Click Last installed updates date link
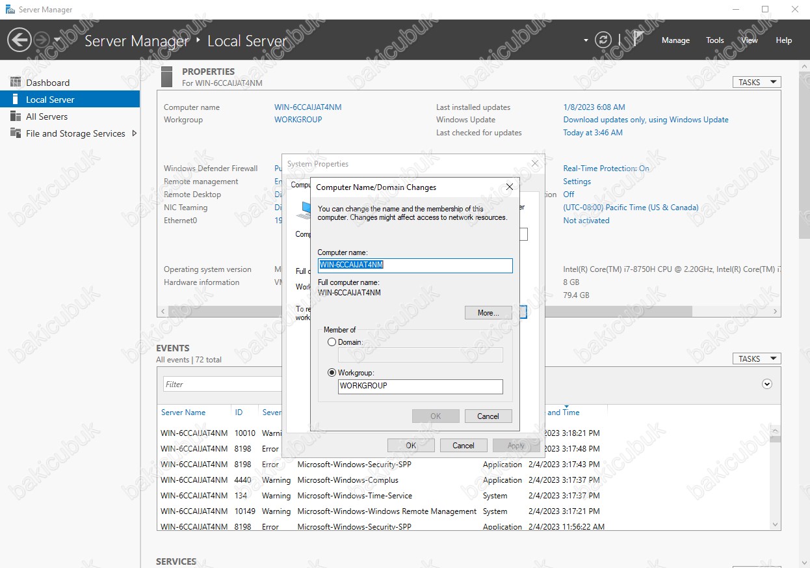This screenshot has height=568, width=810. (594, 107)
